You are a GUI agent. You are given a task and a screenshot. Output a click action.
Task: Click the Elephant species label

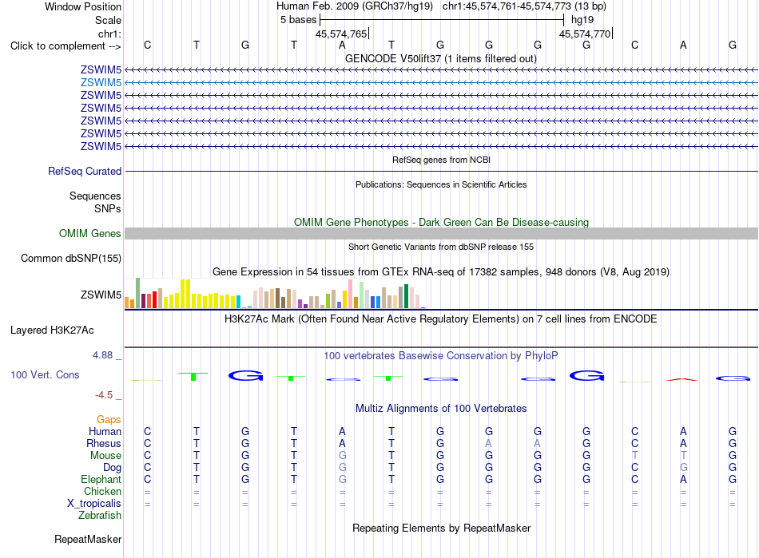tap(101, 479)
